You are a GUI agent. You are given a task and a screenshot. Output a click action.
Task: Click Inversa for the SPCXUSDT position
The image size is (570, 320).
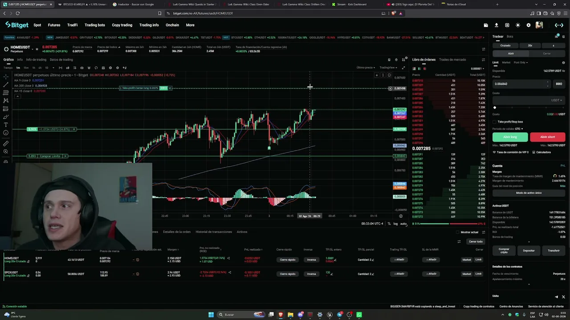tap(311, 274)
